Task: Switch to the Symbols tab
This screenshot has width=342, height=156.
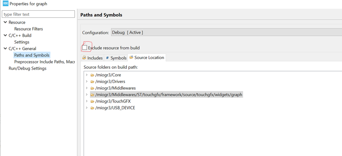Action: [116, 58]
